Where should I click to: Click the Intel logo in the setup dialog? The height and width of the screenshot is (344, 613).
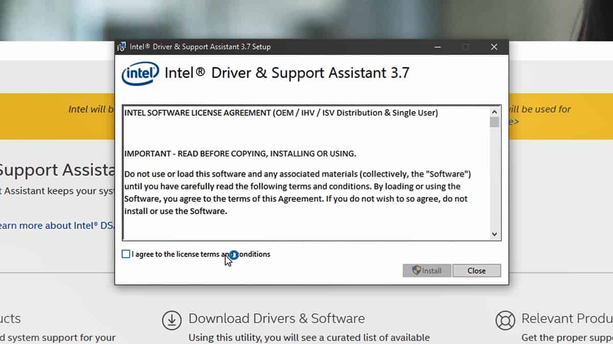(140, 74)
